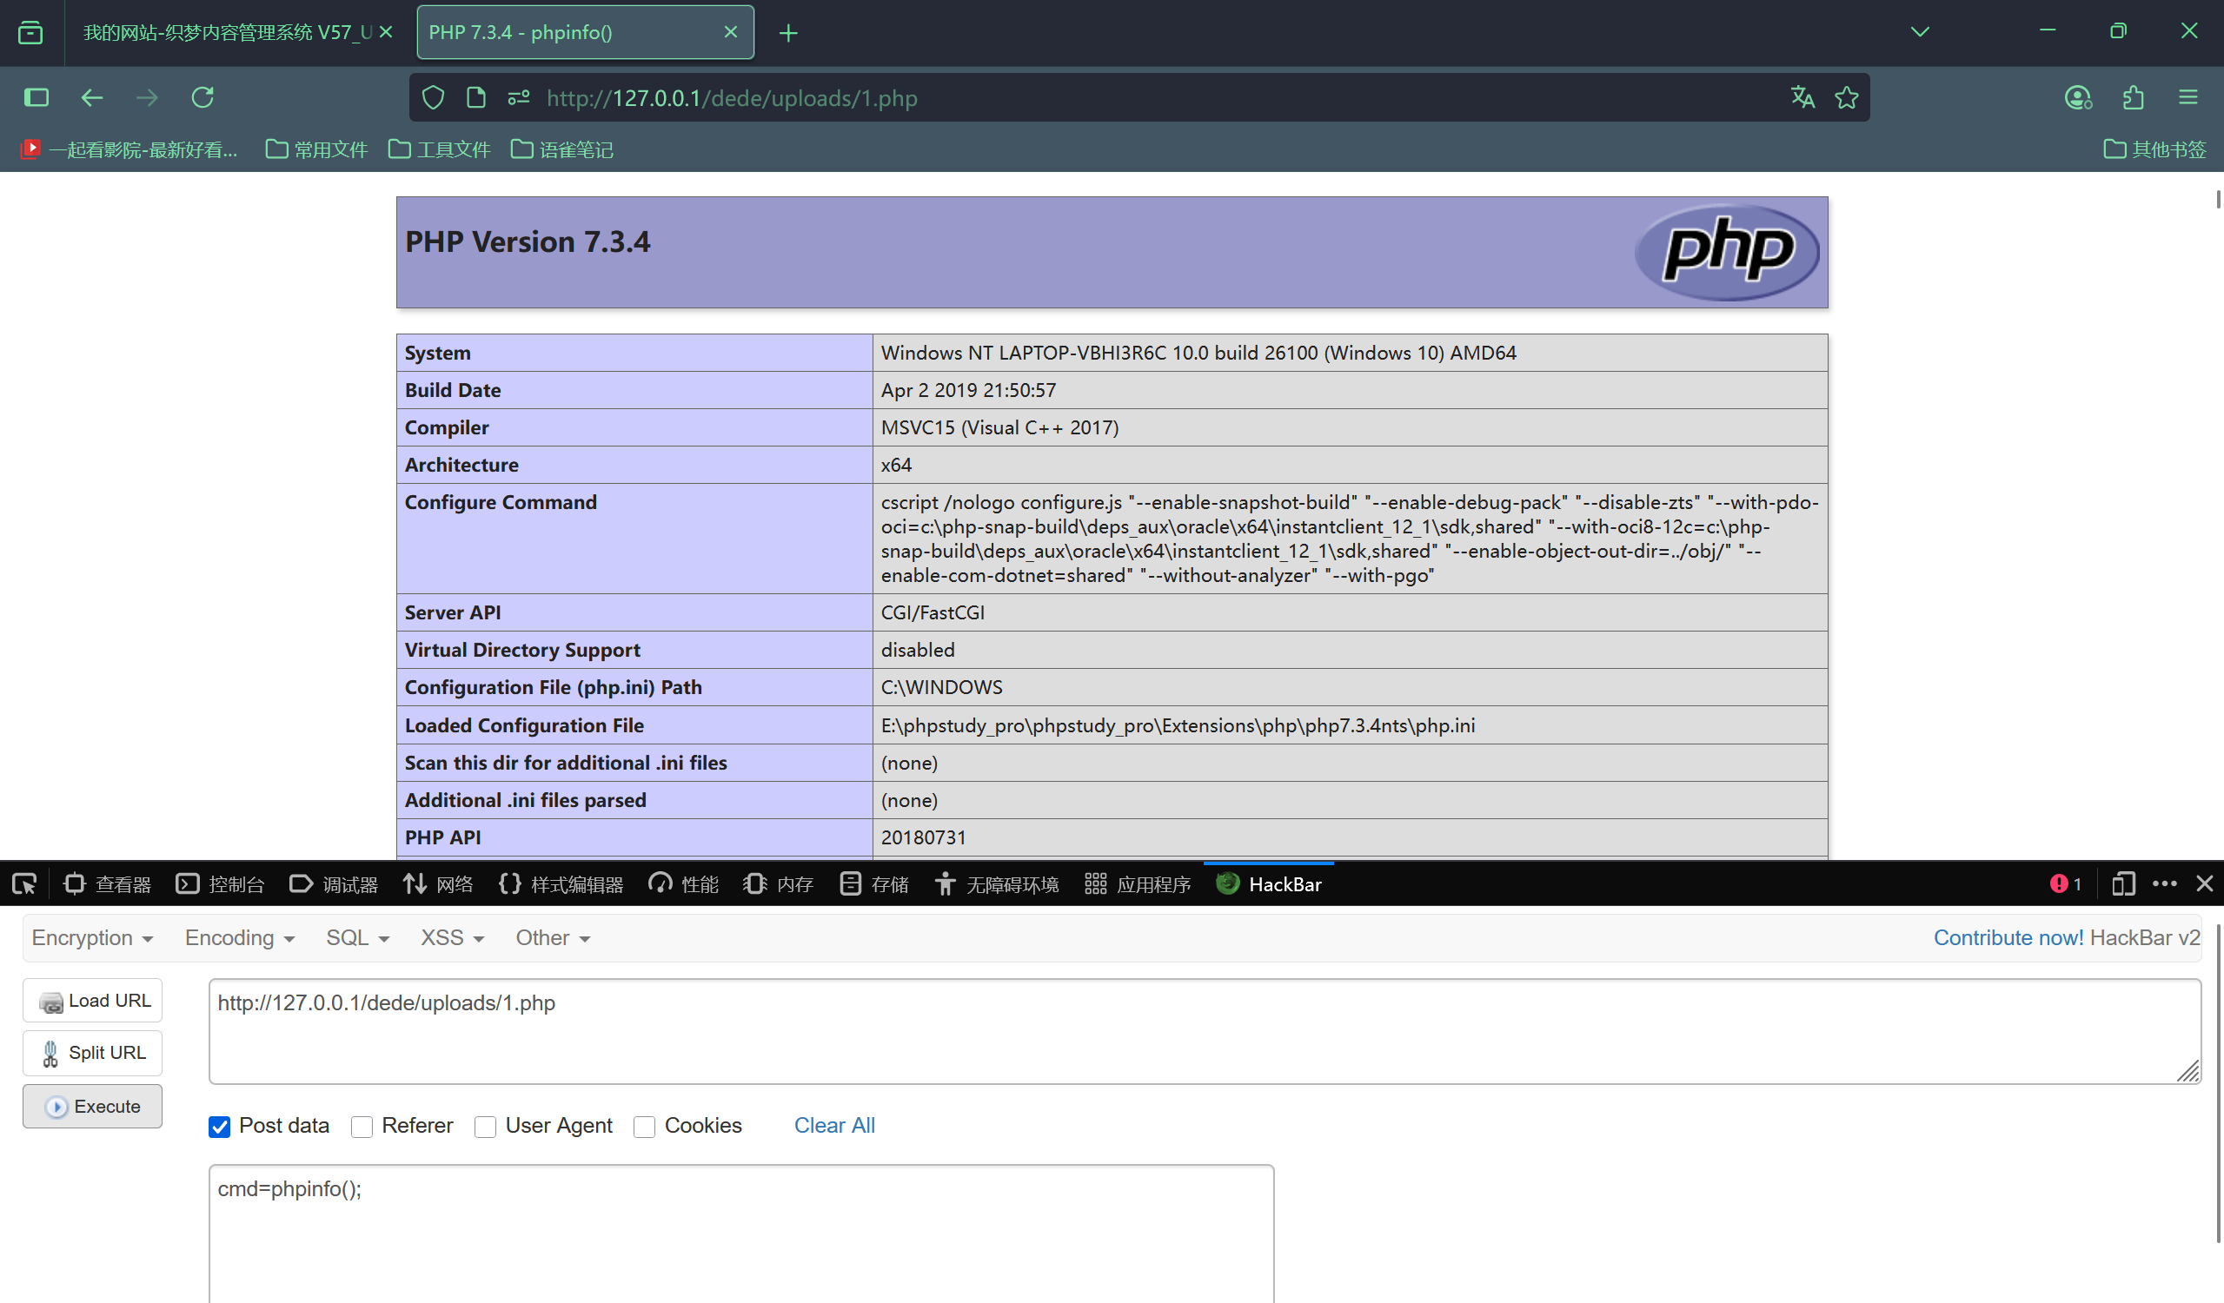The width and height of the screenshot is (2224, 1303).
Task: Switch to 我的网站-织梦内容管理系统 tab
Action: (227, 33)
